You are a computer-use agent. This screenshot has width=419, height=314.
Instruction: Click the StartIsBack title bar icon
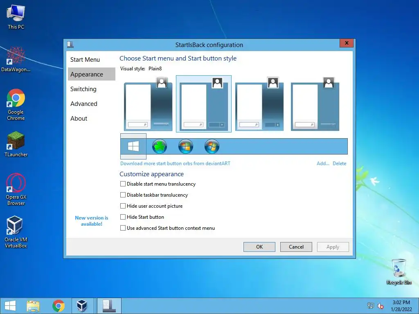(x=70, y=44)
